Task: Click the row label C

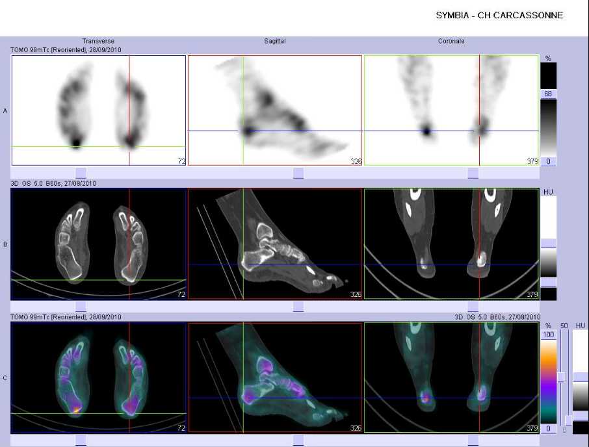Action: tap(5, 378)
